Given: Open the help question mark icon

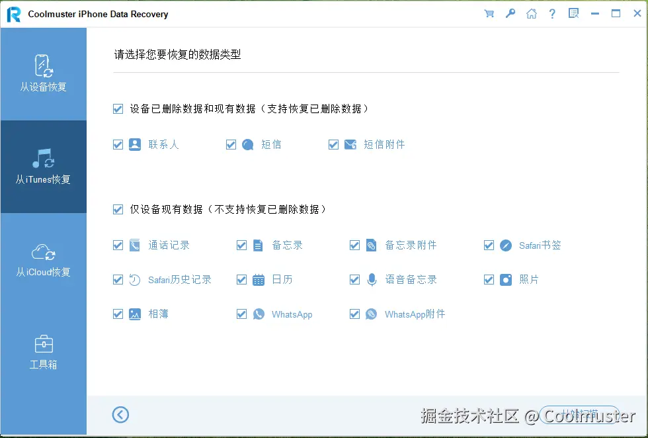Looking at the screenshot, I should pos(553,13).
